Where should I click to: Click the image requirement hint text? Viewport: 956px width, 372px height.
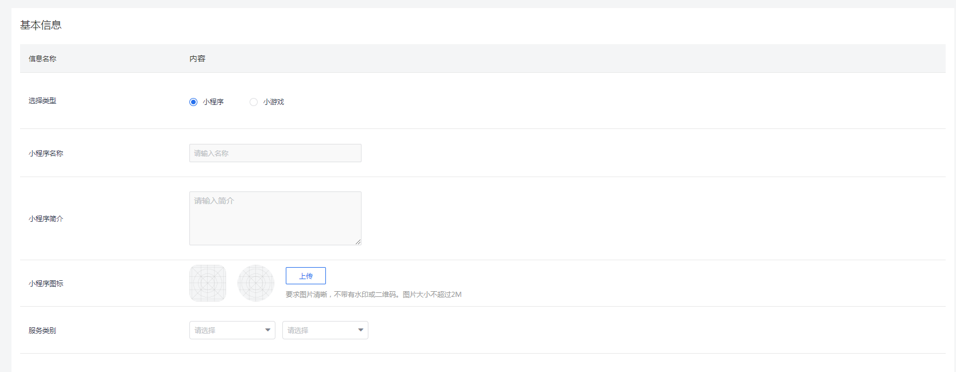373,295
